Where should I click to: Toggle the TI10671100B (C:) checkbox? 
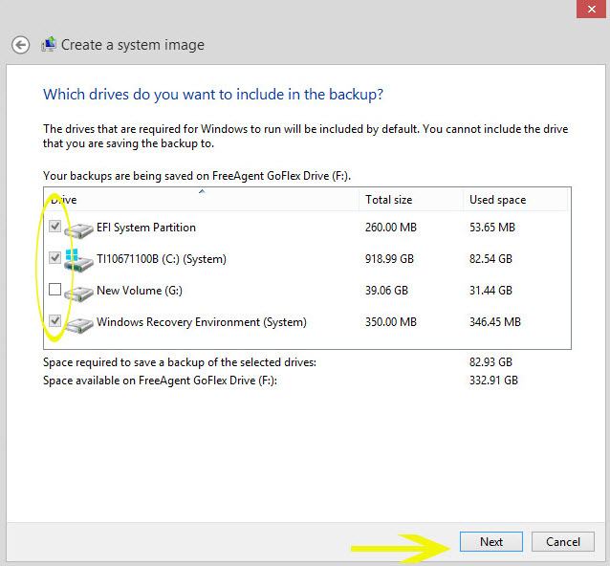click(55, 258)
